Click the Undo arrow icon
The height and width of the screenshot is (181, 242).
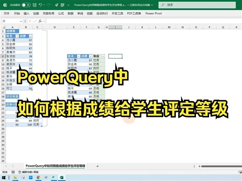click(x=40, y=5)
